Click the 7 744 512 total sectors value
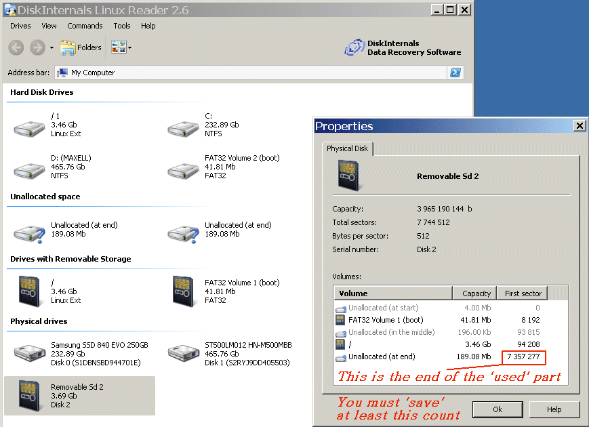The image size is (589, 427). tap(433, 222)
